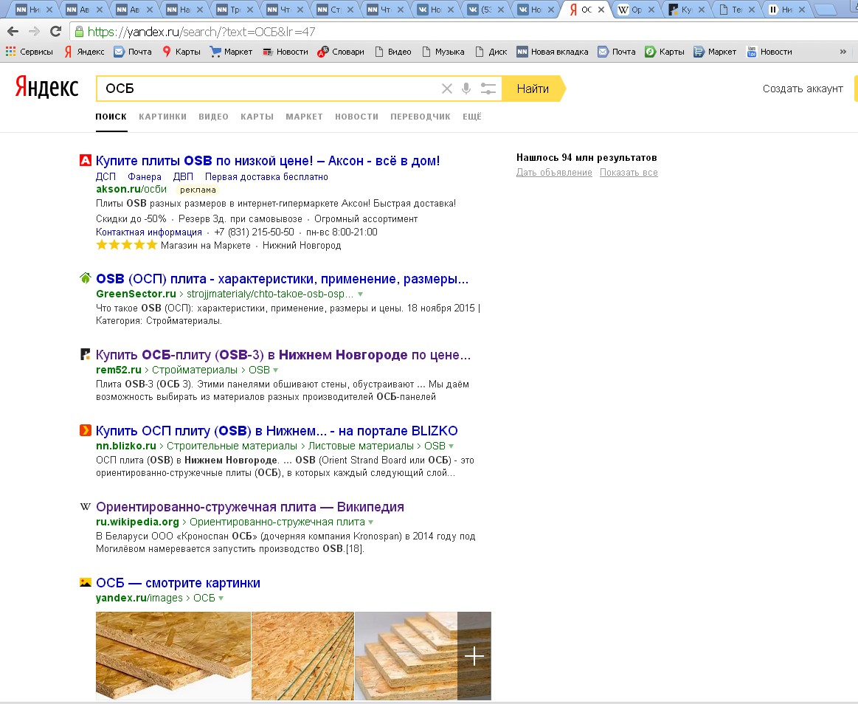Open ОСБ — смотрите картинки result
858x704 pixels.
(178, 583)
